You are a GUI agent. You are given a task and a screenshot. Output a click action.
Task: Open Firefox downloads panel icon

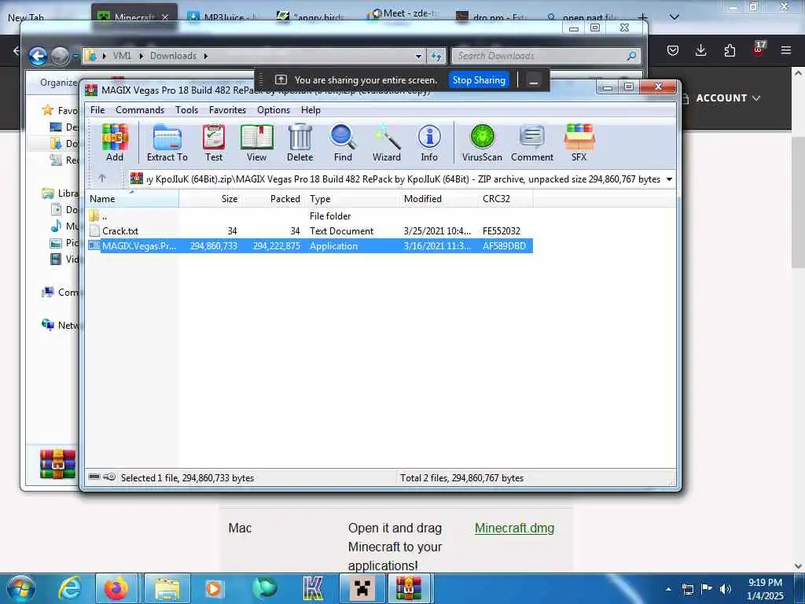click(x=700, y=50)
